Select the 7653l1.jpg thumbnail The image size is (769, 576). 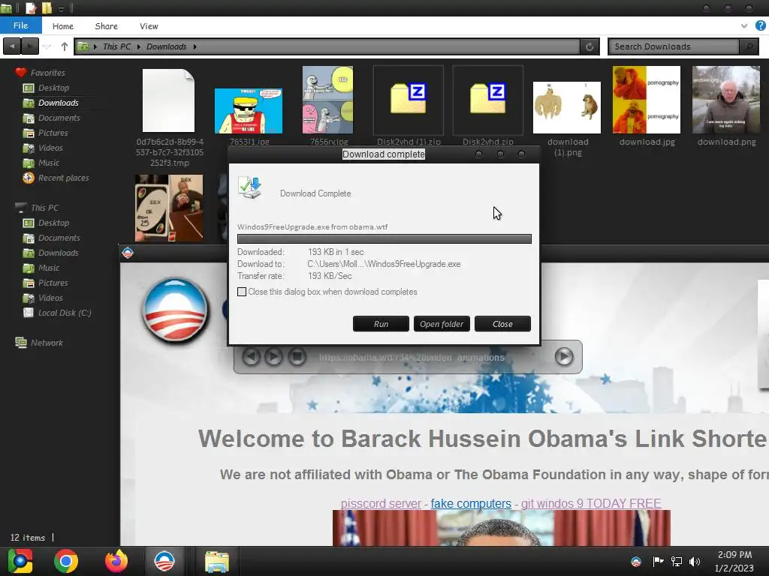pos(249,111)
